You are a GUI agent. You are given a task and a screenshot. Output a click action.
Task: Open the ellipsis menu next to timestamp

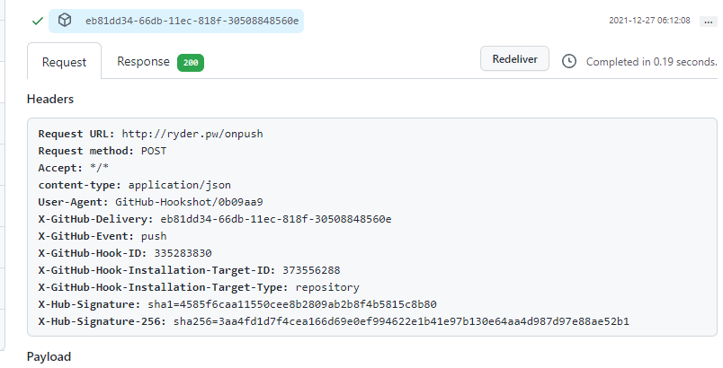coord(709,20)
